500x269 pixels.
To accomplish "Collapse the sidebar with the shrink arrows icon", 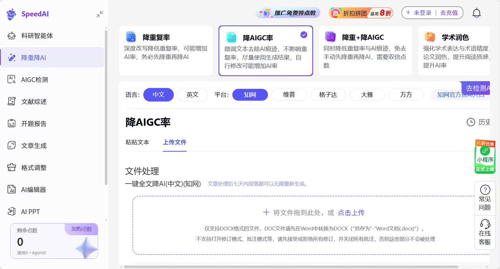I will click(x=100, y=14).
